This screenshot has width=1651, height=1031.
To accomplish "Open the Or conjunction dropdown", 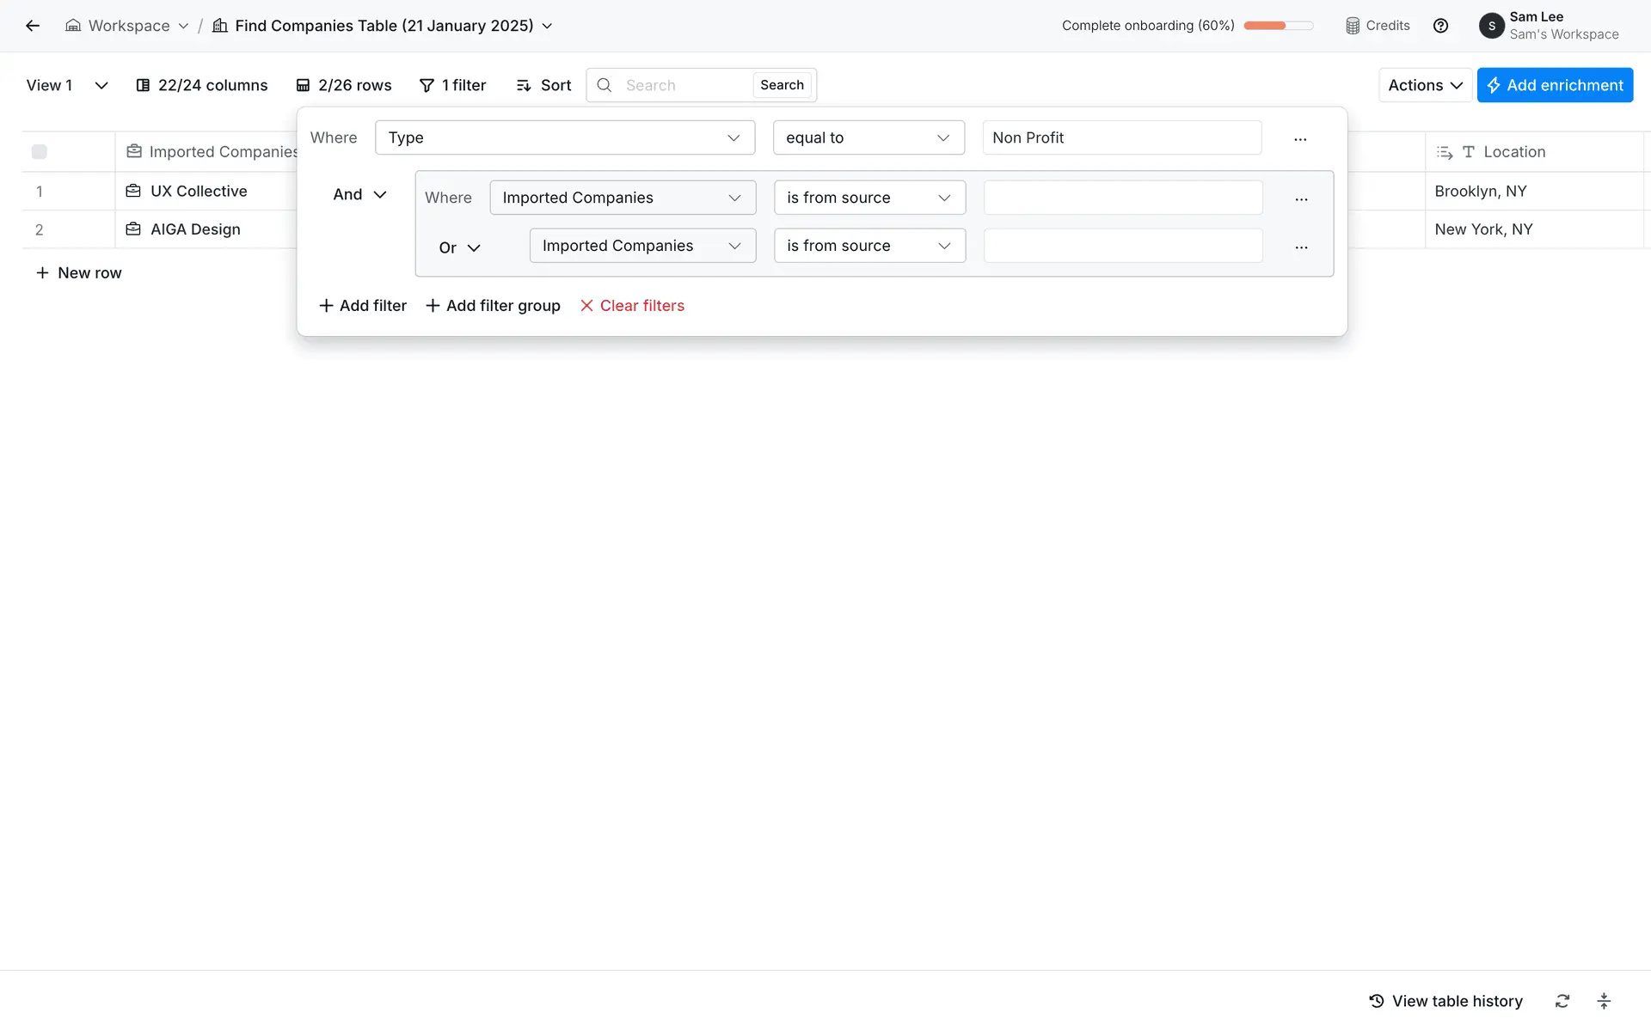I will tap(459, 247).
